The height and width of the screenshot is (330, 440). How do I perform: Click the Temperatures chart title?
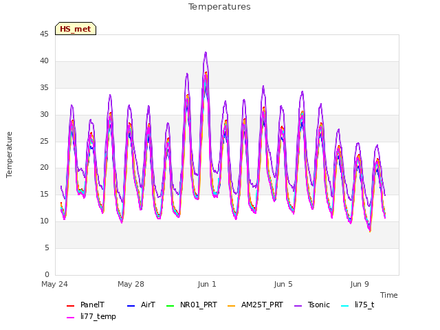coord(219,7)
